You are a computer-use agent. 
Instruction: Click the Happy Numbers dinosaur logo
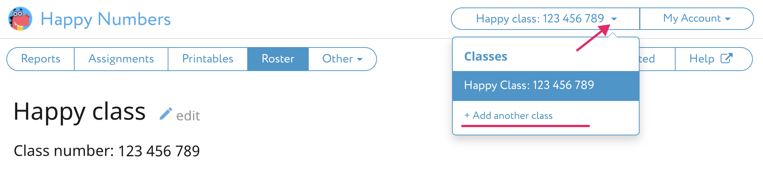(x=20, y=19)
